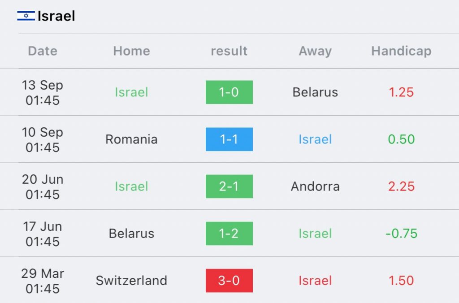Image resolution: width=459 pixels, height=303 pixels.
Task: Select the Home column header
Action: tap(131, 51)
